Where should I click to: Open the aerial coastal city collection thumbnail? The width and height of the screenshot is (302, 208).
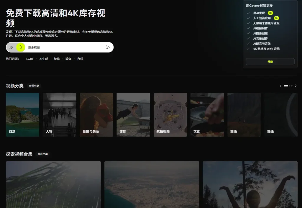152,184
